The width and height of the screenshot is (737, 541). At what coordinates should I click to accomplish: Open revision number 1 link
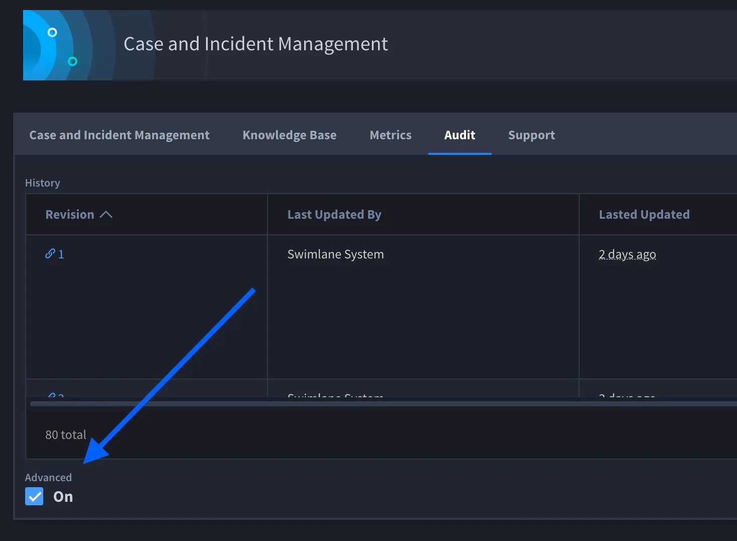pos(61,254)
